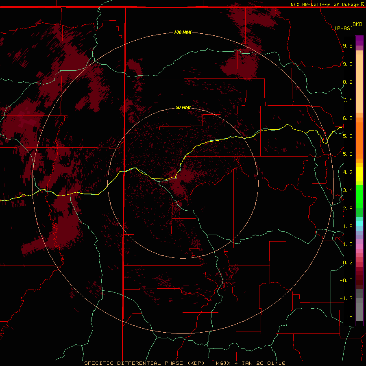Select the [PHAS] label above the color bar
The width and height of the screenshot is (366, 366).
pos(344,28)
